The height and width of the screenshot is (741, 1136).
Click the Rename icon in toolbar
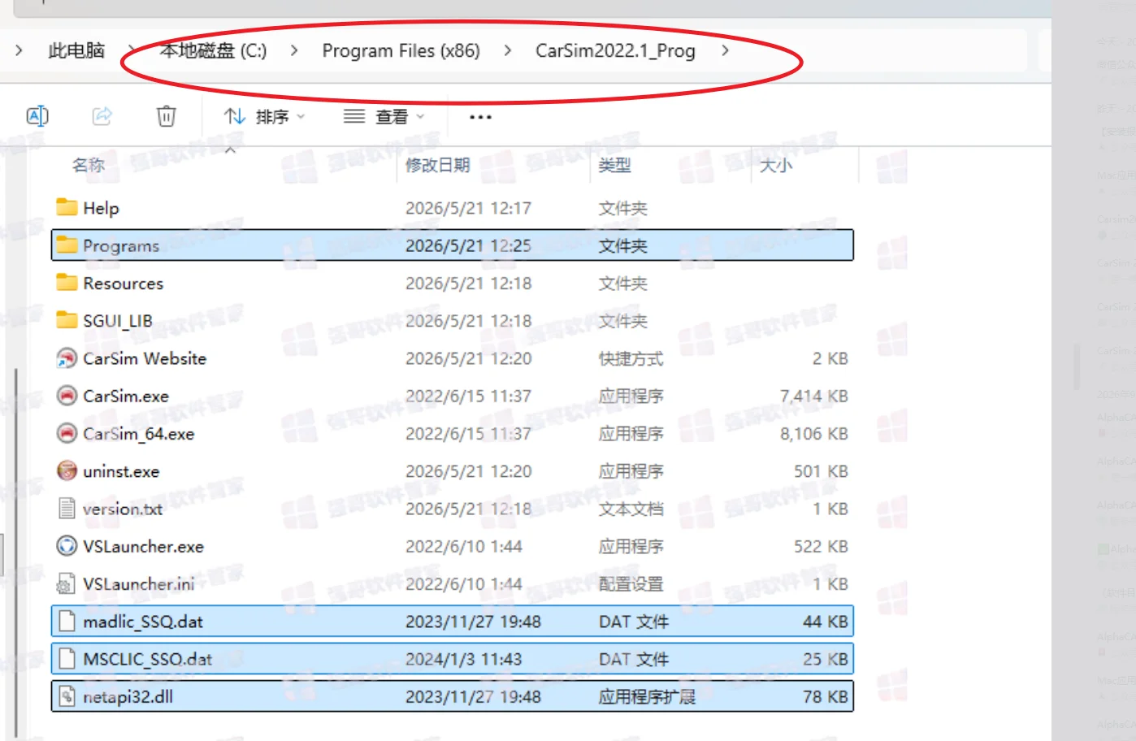(x=37, y=116)
